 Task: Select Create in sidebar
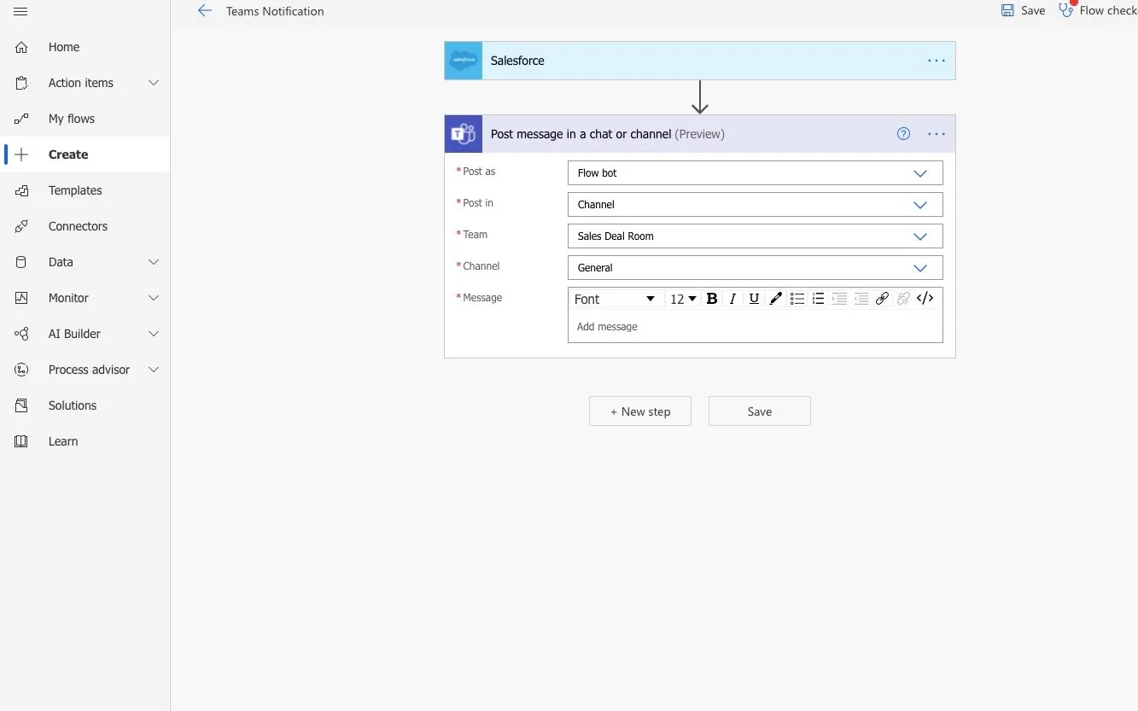(85, 154)
